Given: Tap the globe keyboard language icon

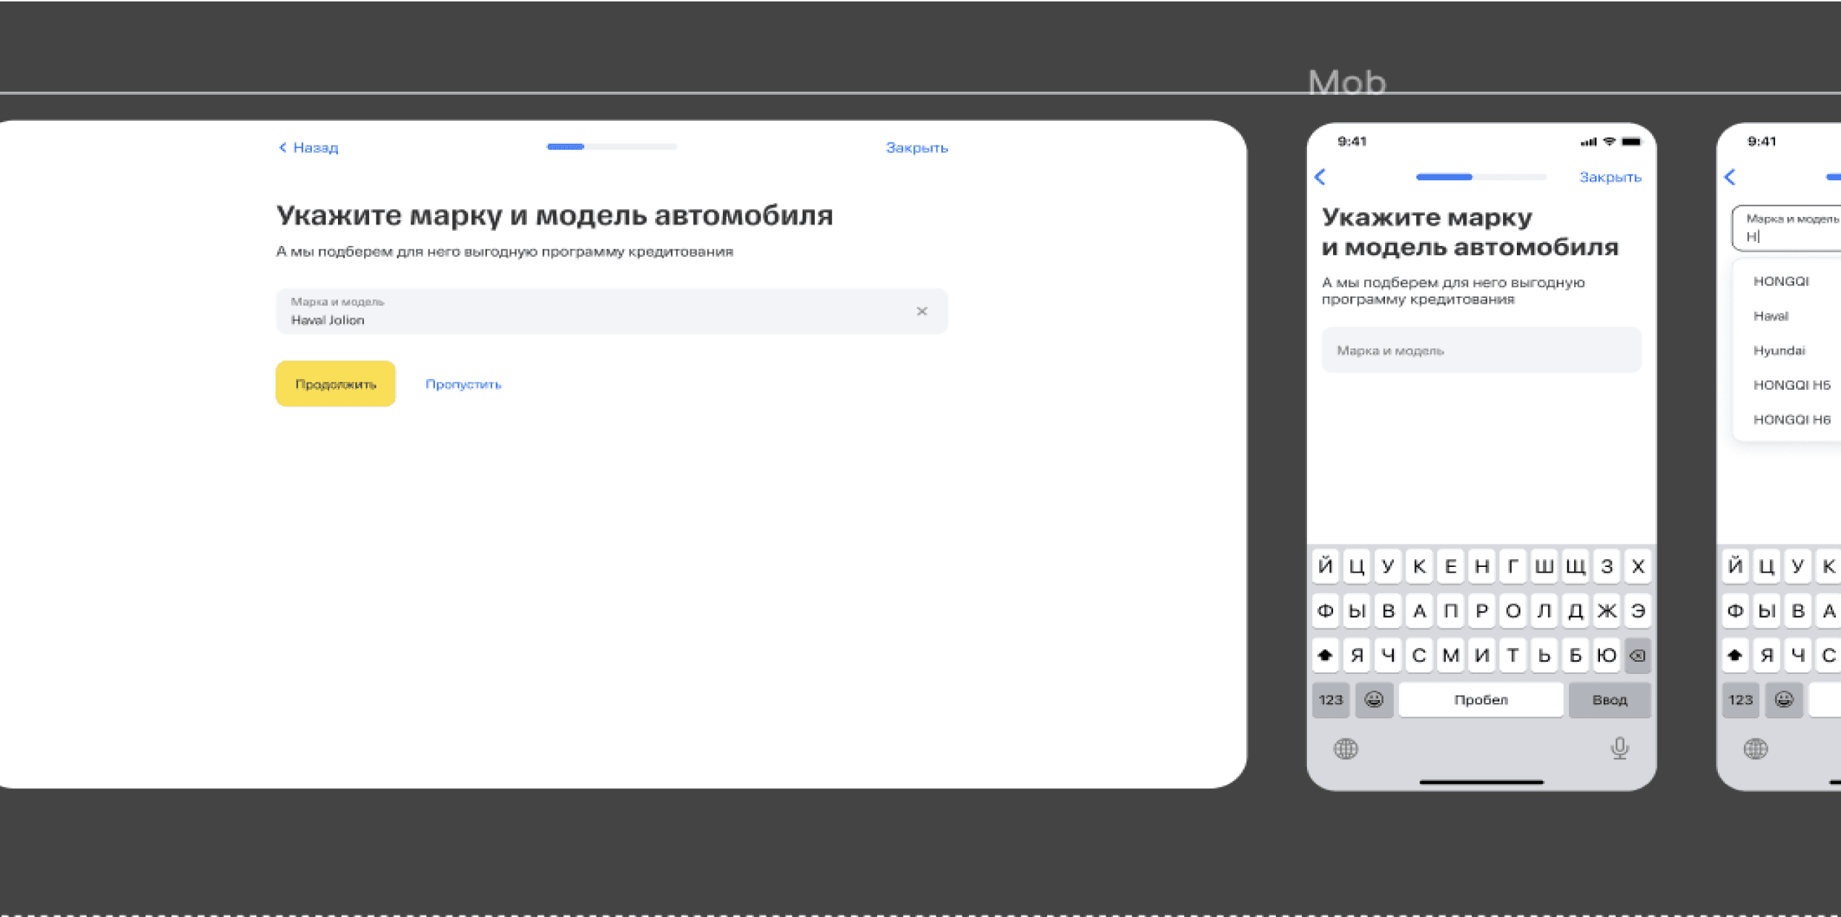Looking at the screenshot, I should 1345,748.
